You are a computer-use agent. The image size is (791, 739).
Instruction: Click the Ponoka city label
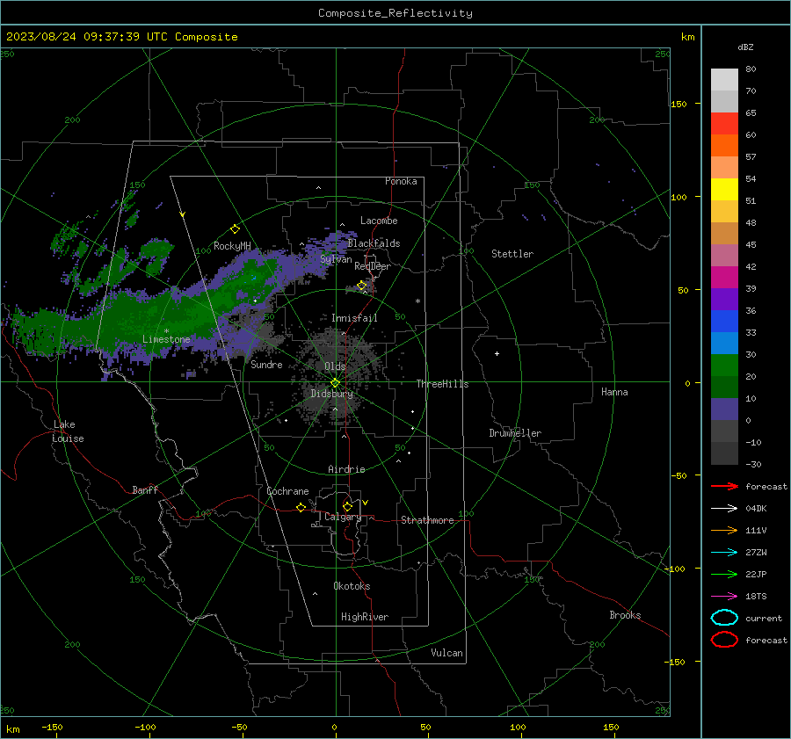click(401, 181)
